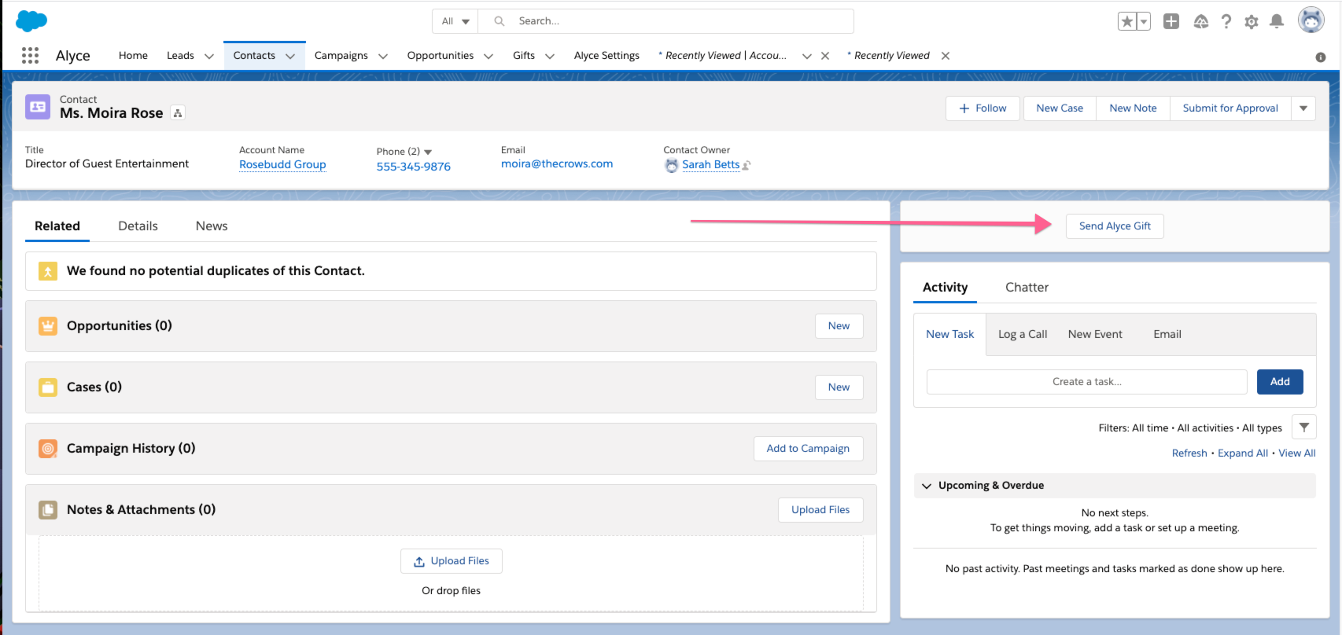Open the Trailhead guidance icon

[1200, 21]
